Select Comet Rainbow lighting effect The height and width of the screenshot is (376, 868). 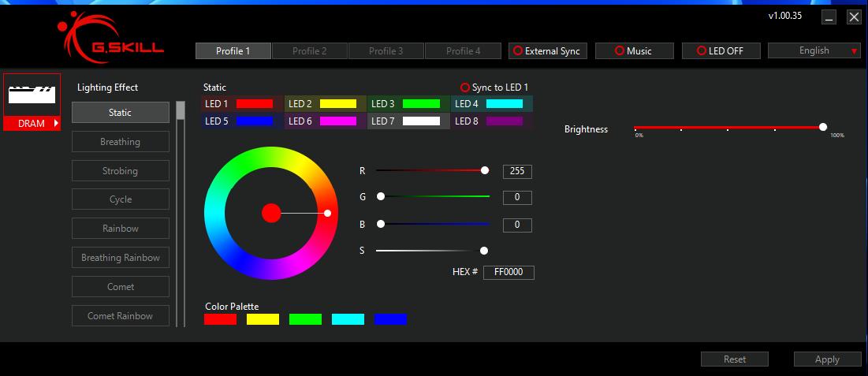click(x=120, y=315)
